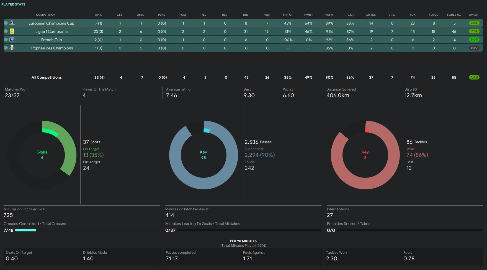Open the Ligue 1 Conforama competition link

[51, 31]
